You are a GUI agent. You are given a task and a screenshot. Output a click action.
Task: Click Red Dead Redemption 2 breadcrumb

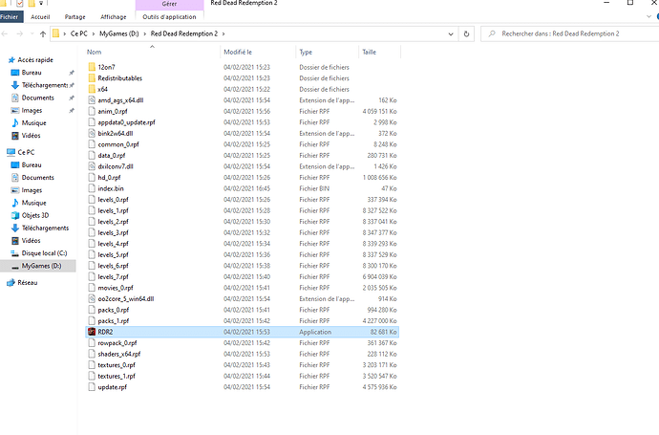pos(184,33)
